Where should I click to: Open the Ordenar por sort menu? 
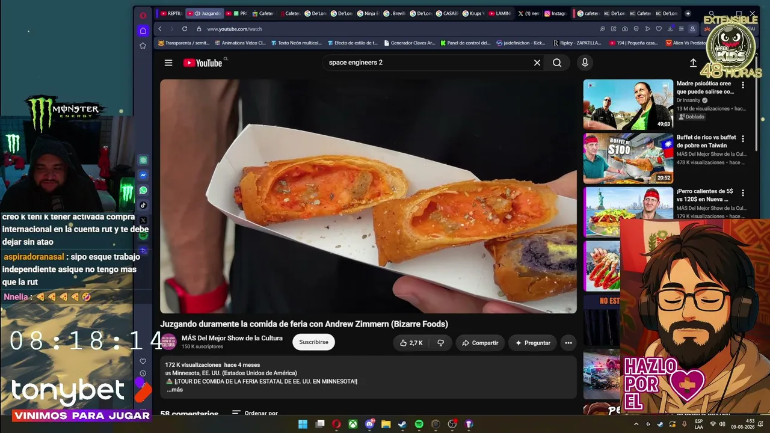(255, 414)
